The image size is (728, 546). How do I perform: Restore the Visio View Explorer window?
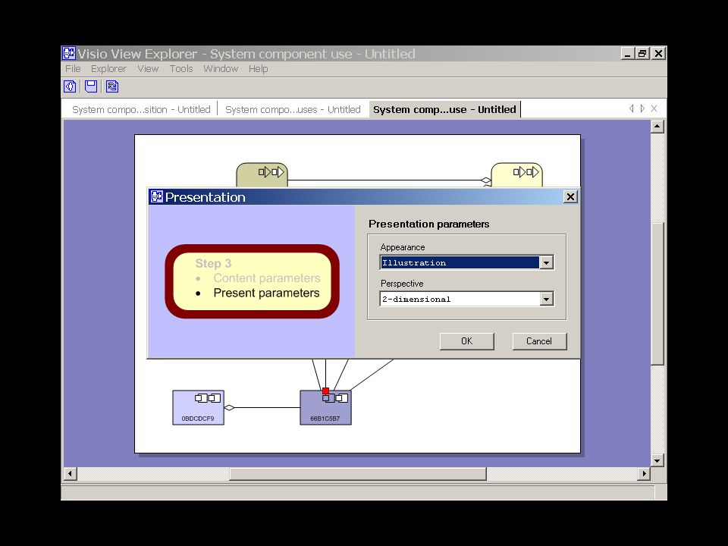[642, 54]
